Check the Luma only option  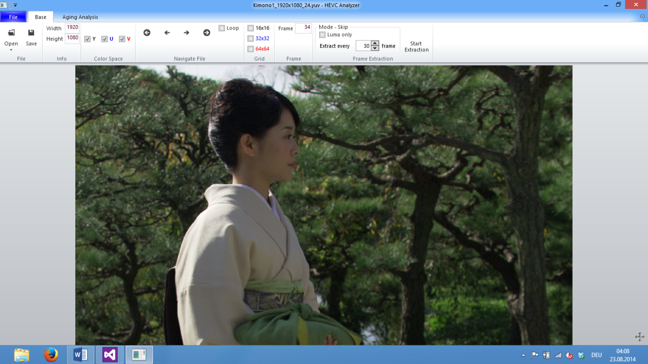pyautogui.click(x=323, y=35)
